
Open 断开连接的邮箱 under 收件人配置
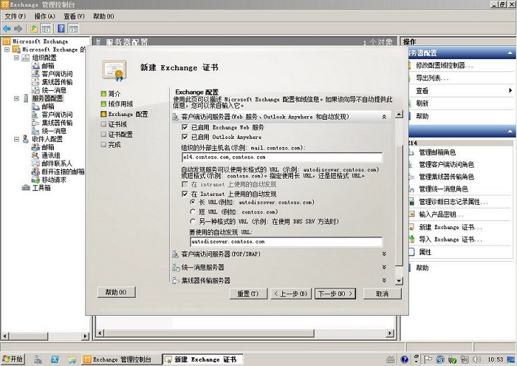coord(64,172)
